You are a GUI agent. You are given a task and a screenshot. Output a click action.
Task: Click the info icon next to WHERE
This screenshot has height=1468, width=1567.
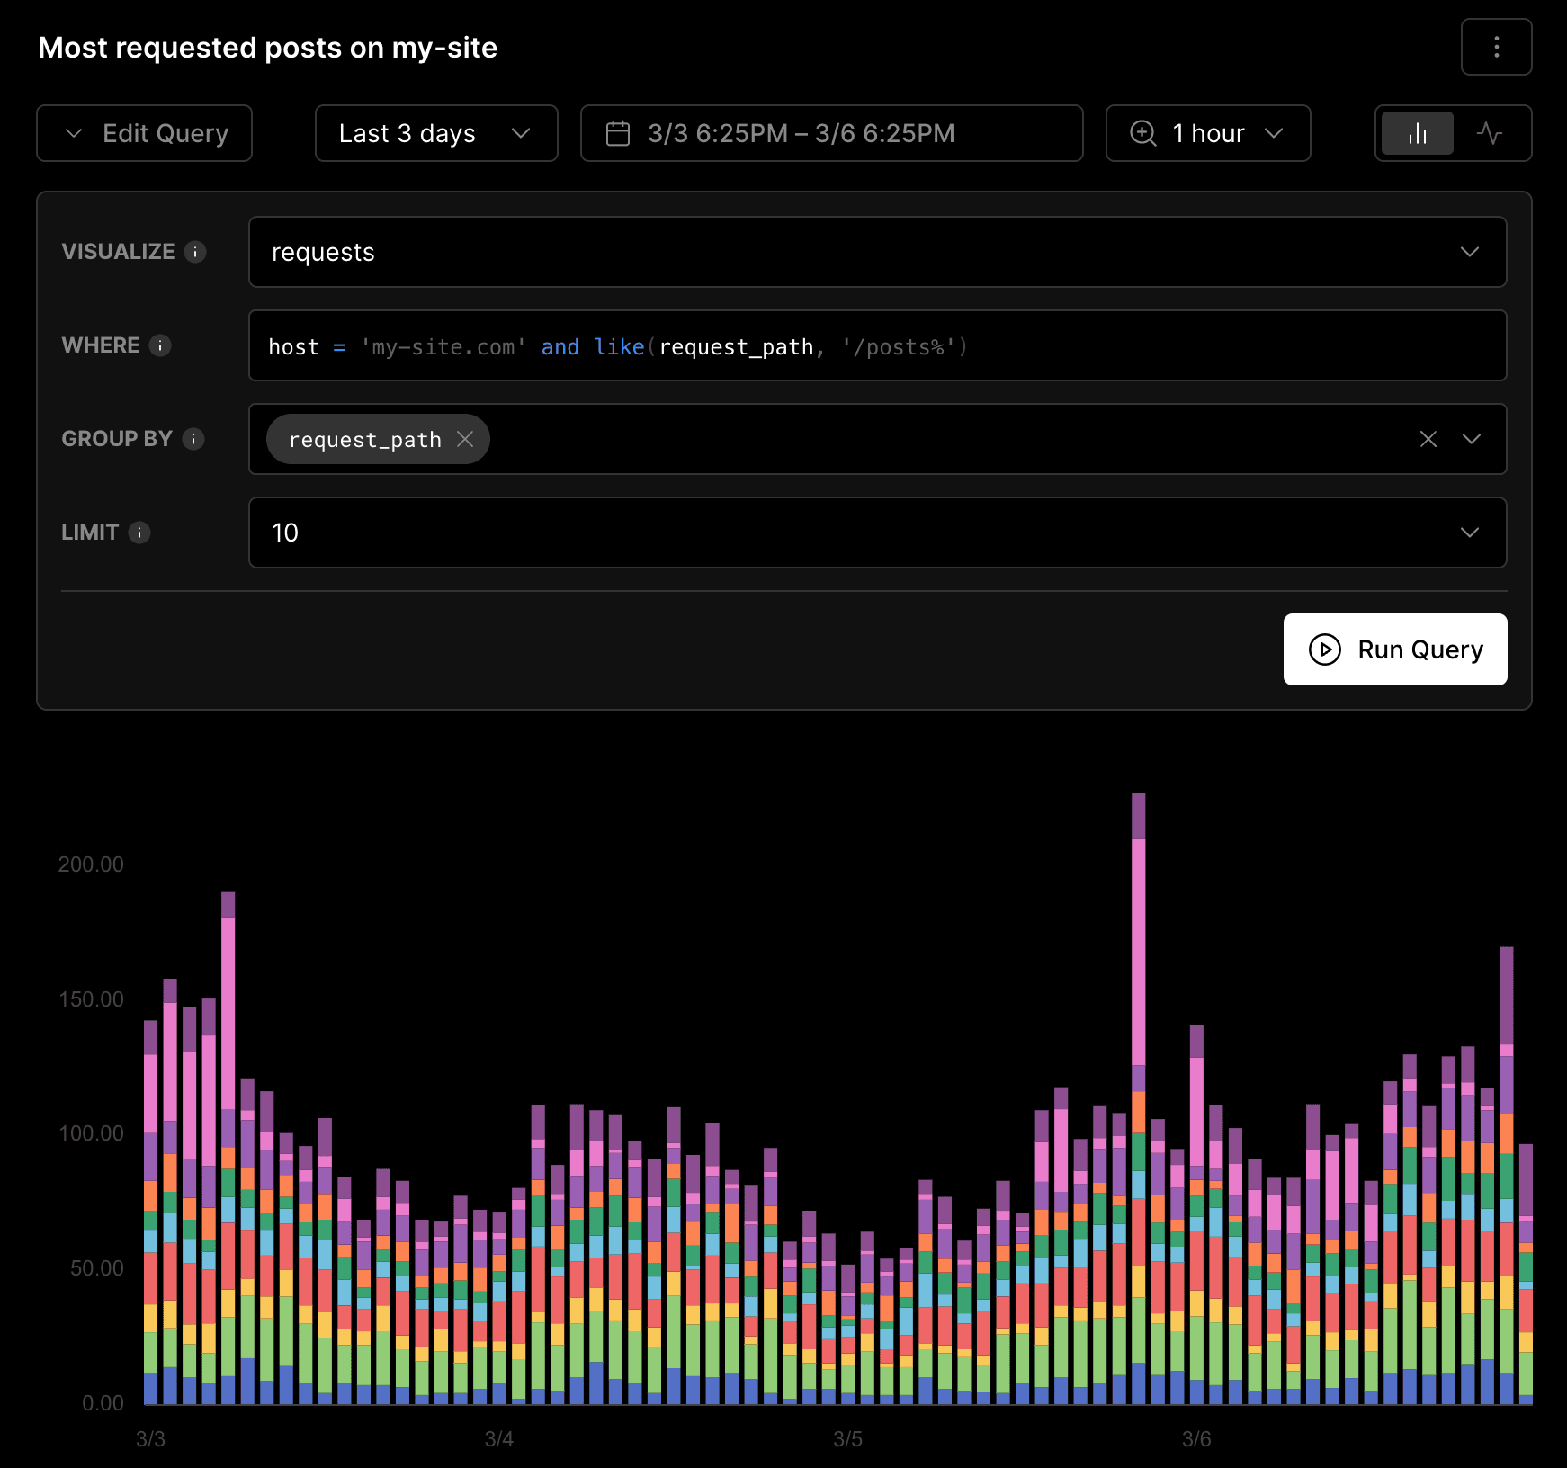161,346
